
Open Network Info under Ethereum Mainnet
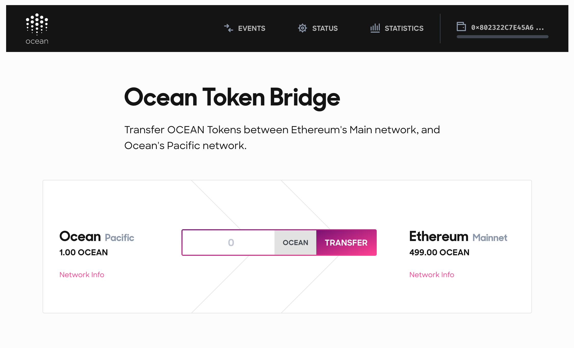pyautogui.click(x=432, y=275)
